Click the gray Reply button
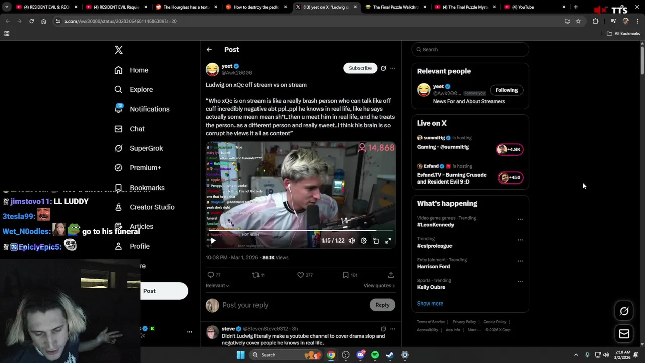The image size is (645, 363). click(382, 305)
